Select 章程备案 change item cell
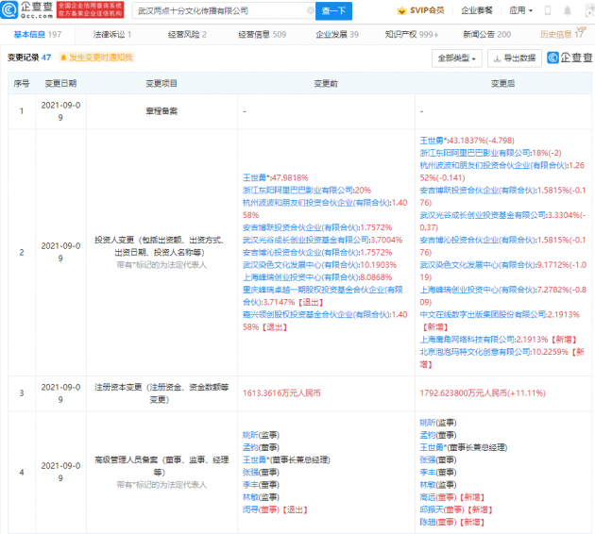The width and height of the screenshot is (595, 534). click(161, 111)
